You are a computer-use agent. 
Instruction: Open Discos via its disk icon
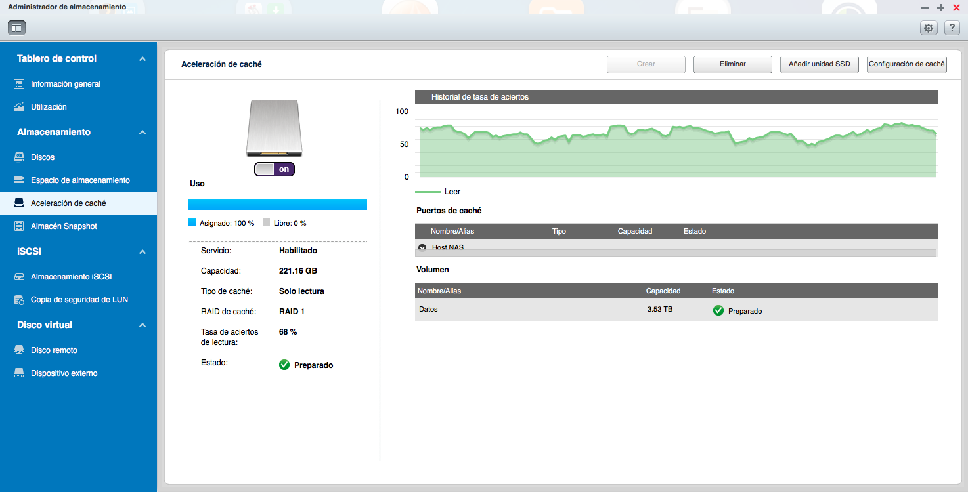[19, 157]
